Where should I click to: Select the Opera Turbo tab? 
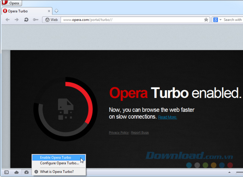27,11
